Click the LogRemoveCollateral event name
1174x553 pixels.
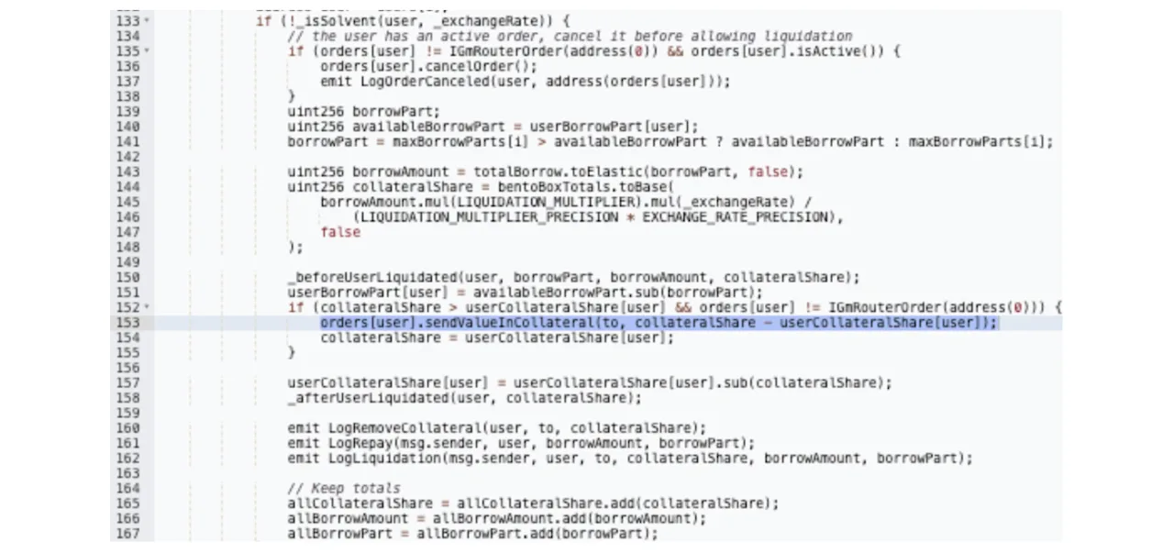pyautogui.click(x=404, y=428)
